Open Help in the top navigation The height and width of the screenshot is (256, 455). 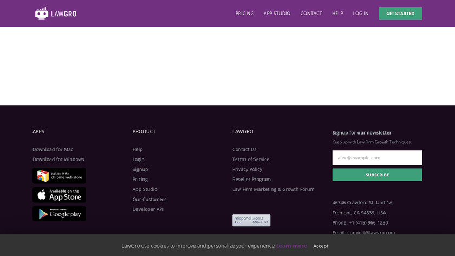[337, 14]
